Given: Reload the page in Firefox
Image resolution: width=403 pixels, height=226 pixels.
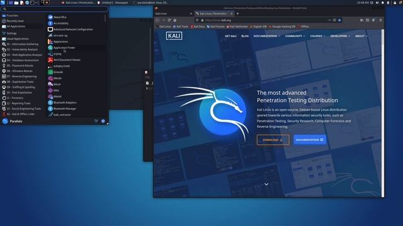Looking at the screenshot, I should (x=169, y=20).
